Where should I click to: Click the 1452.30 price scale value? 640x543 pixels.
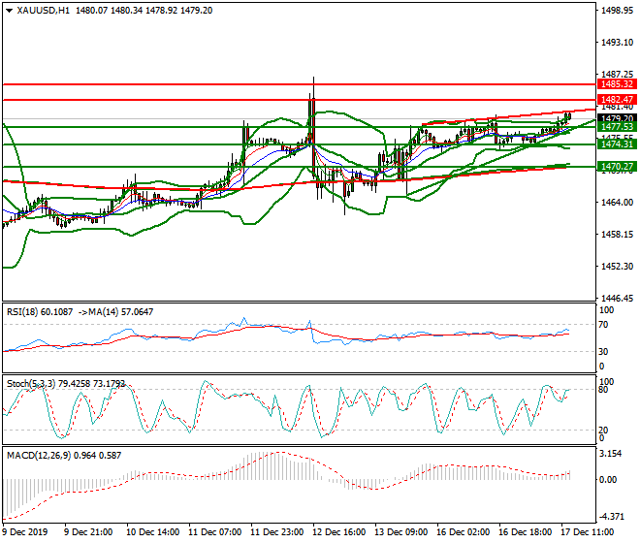tap(617, 267)
